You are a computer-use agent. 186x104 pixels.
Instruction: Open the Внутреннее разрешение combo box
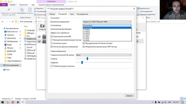pos(107,22)
